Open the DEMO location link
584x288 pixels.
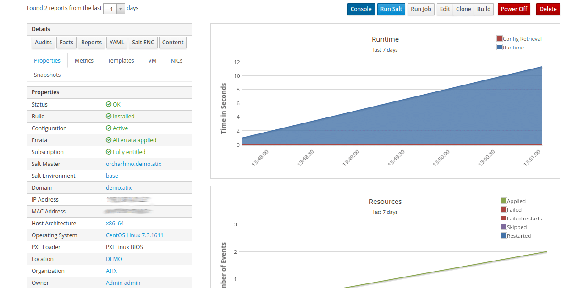click(x=114, y=259)
